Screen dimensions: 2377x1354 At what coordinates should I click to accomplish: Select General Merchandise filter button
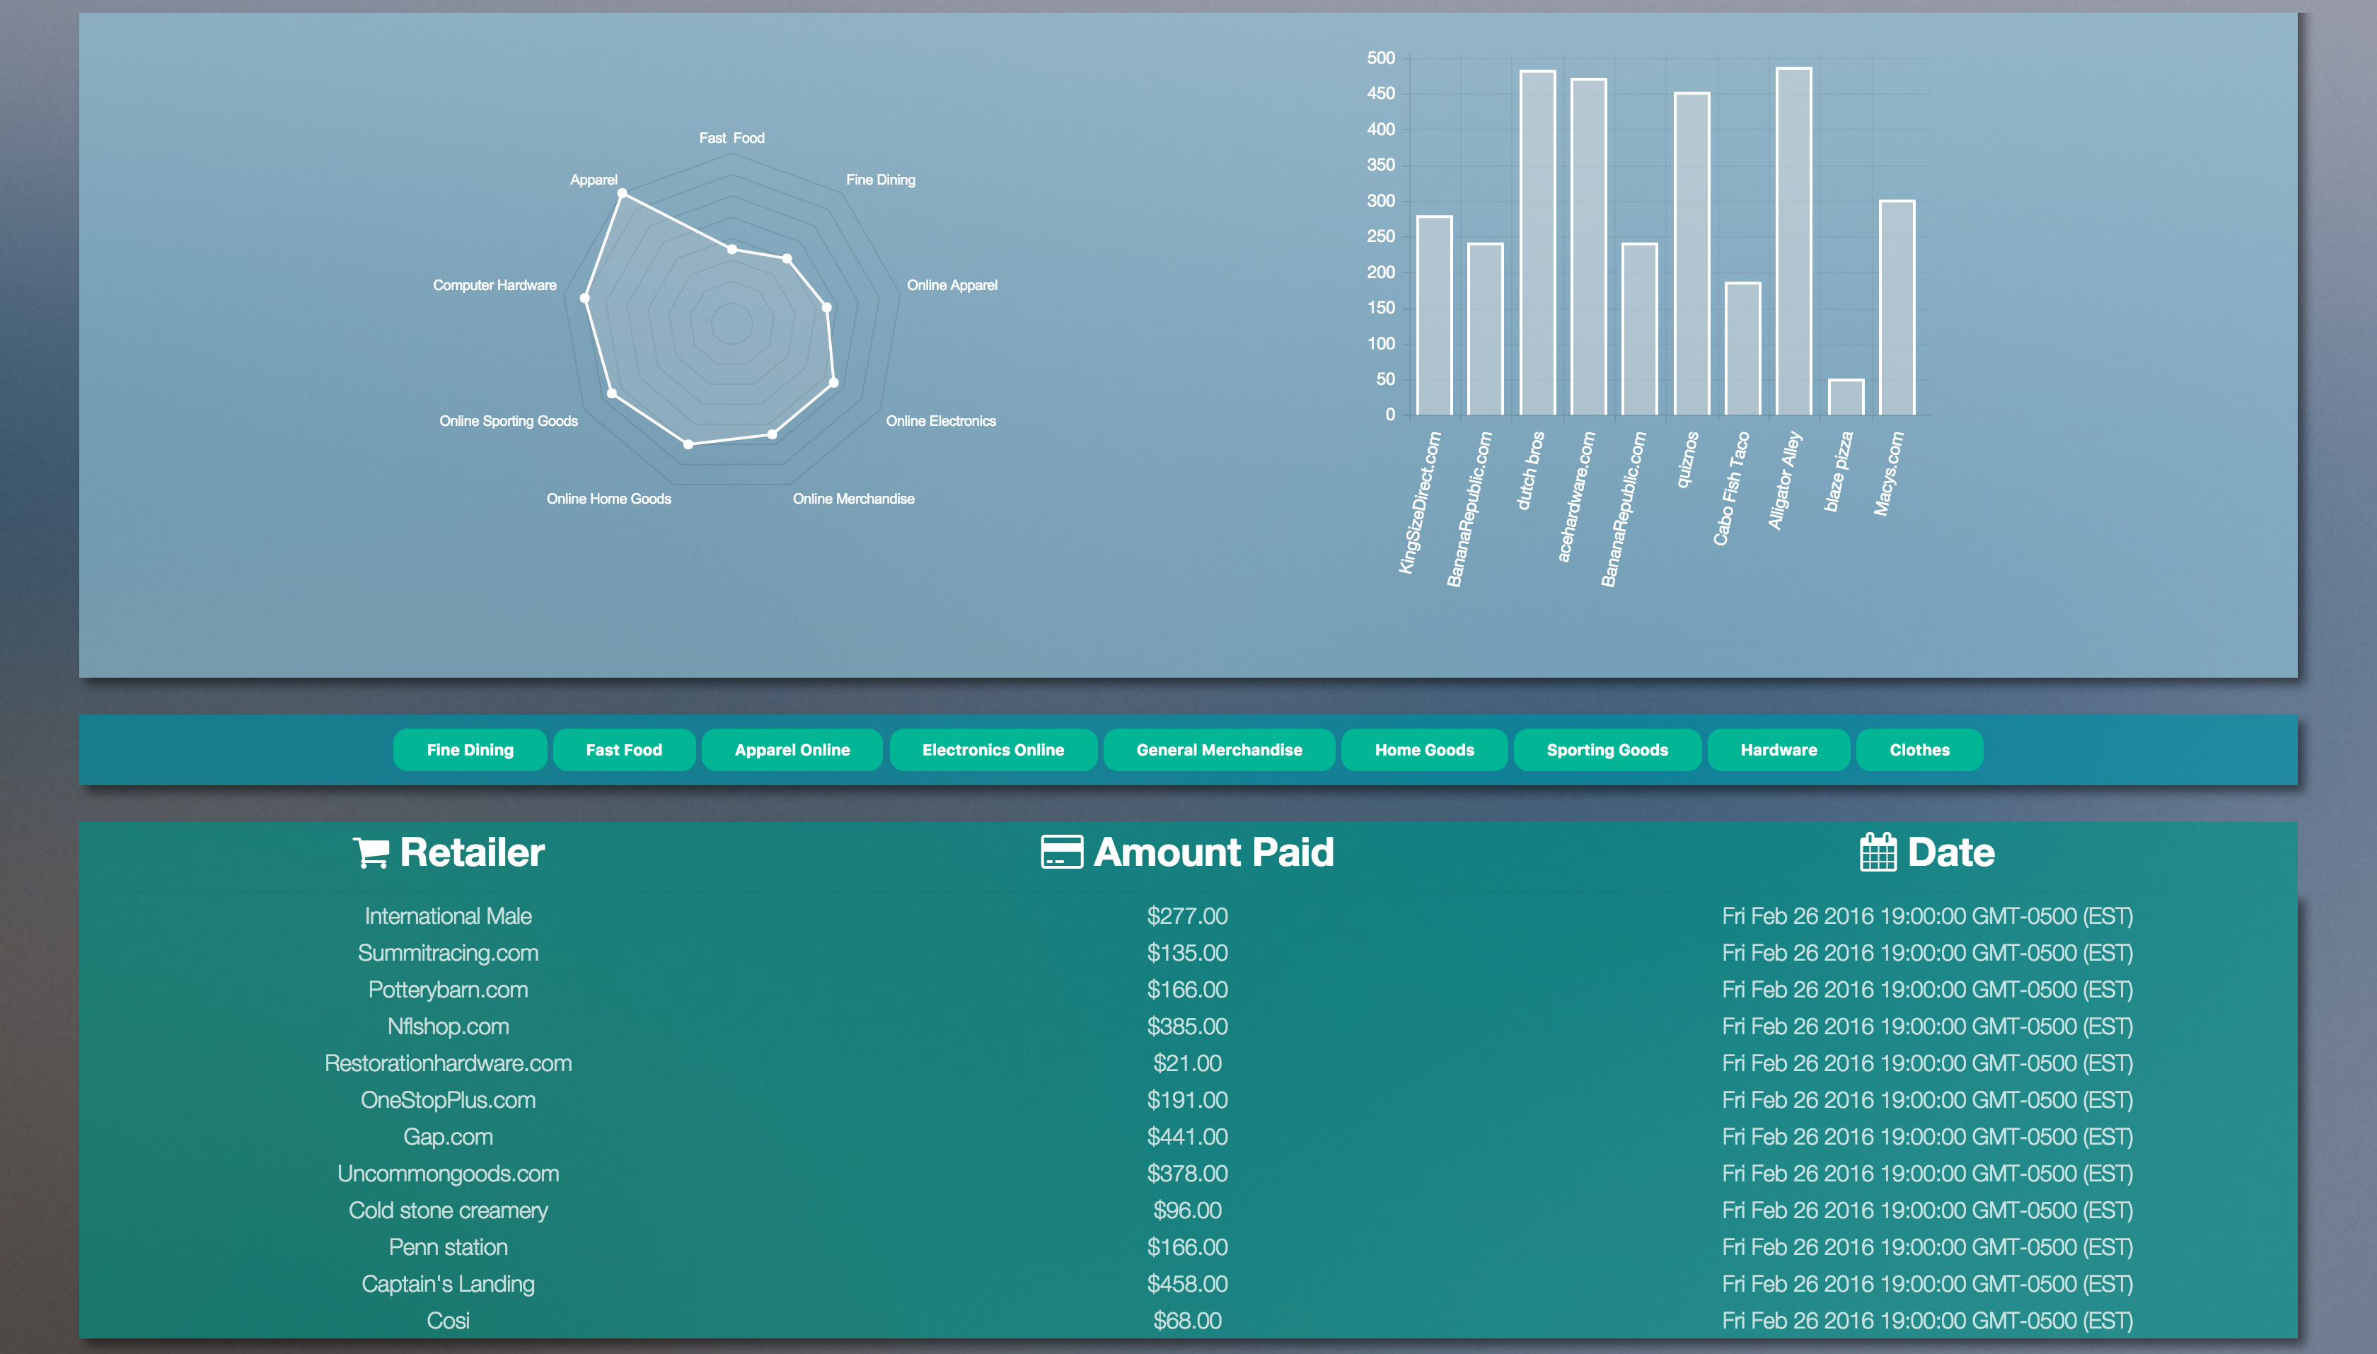pyautogui.click(x=1218, y=750)
